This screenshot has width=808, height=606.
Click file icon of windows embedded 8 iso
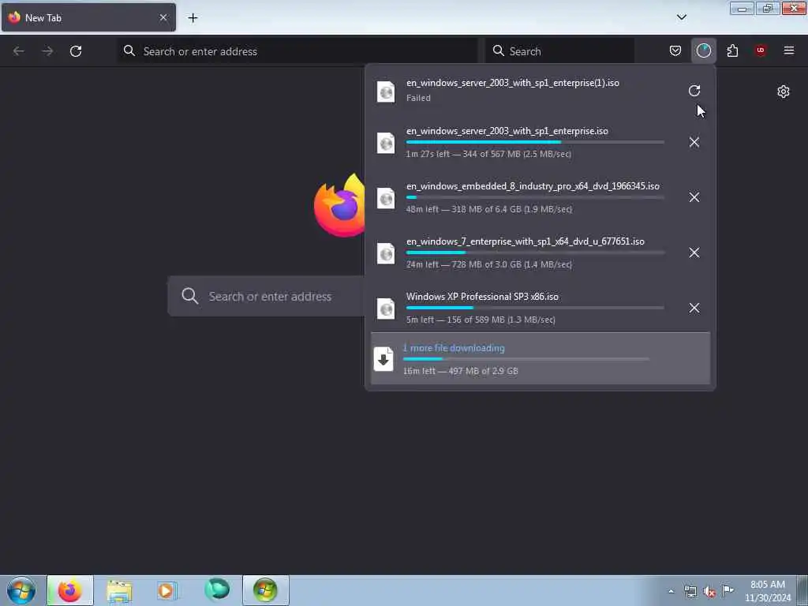tap(385, 198)
